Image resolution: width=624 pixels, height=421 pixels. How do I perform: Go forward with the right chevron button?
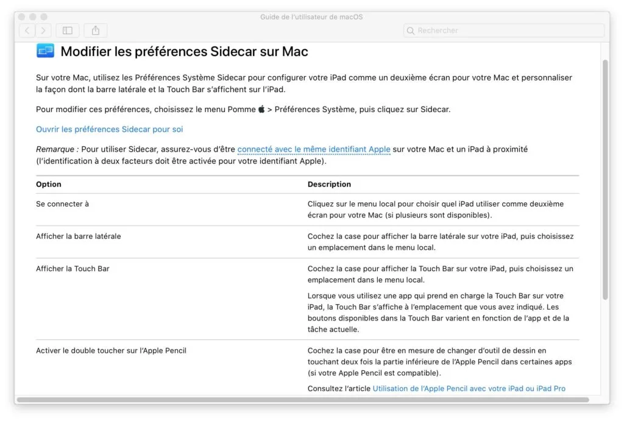(x=43, y=30)
